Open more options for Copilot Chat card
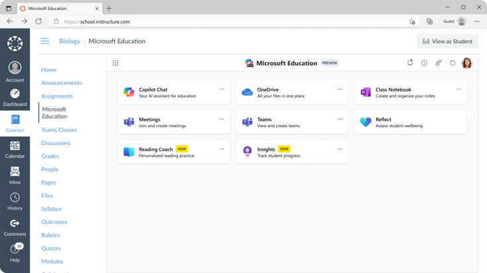 (x=222, y=89)
